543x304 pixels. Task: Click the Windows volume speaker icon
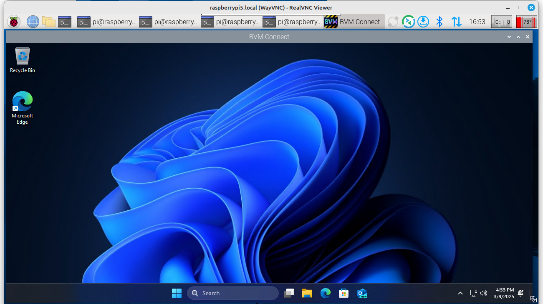484,293
